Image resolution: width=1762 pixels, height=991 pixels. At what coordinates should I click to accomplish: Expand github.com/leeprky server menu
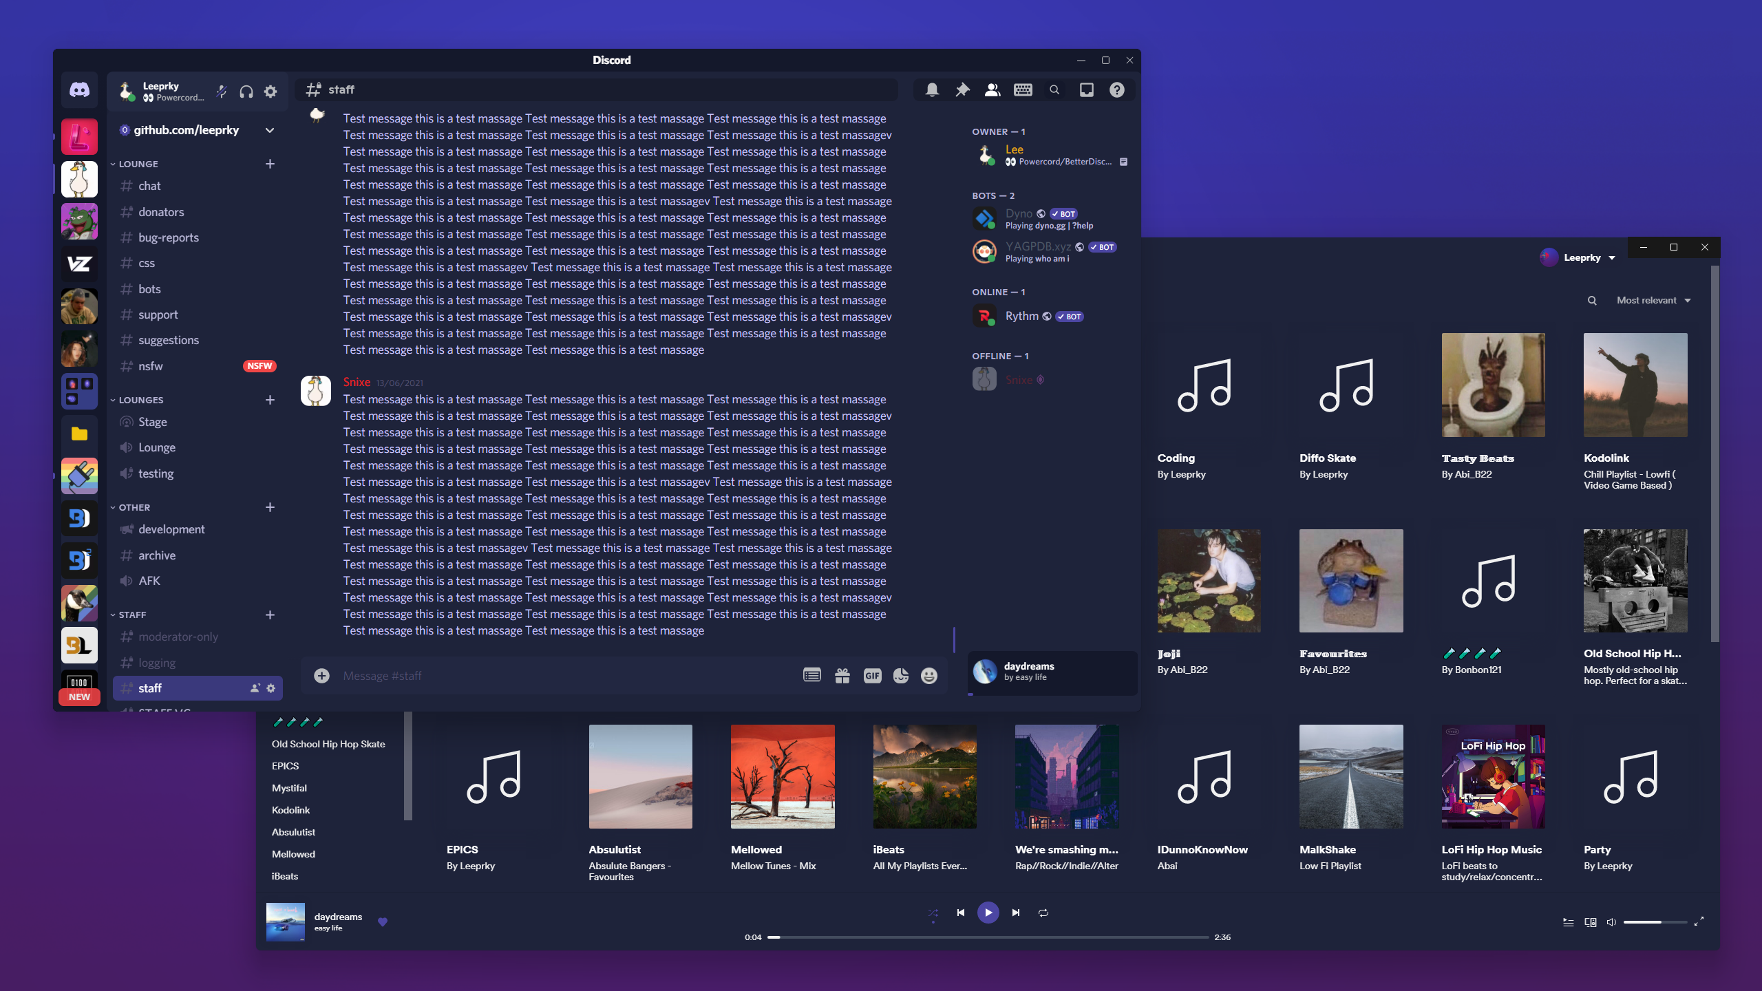point(270,130)
